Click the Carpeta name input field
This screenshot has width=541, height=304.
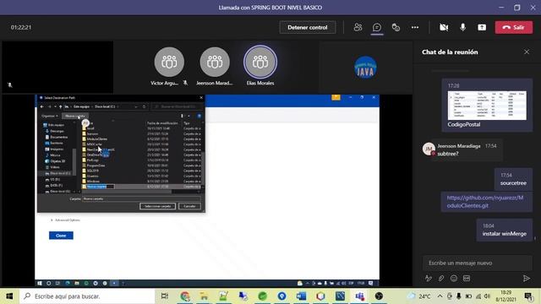click(141, 199)
